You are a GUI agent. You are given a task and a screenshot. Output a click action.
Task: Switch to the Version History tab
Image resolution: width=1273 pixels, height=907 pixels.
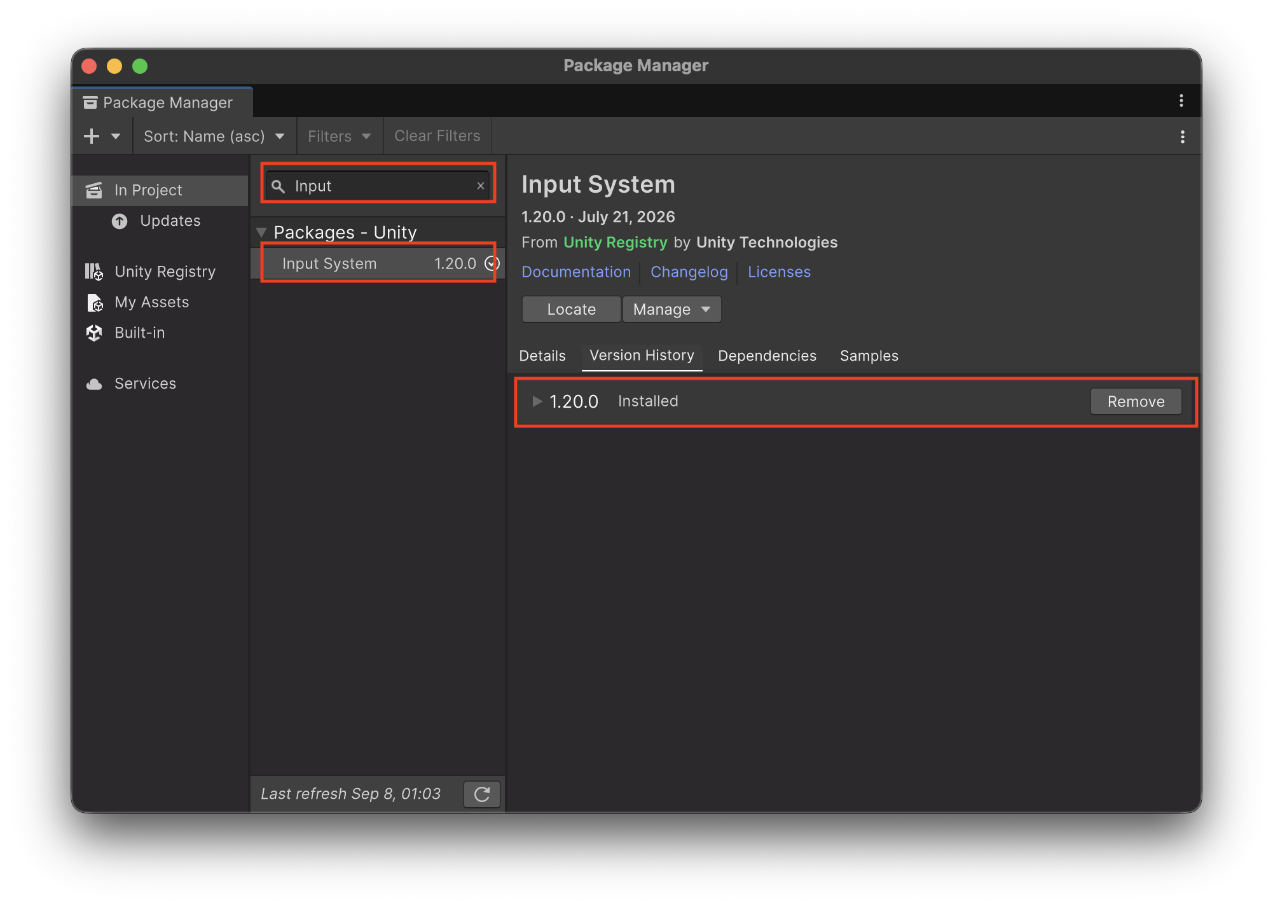[642, 356]
